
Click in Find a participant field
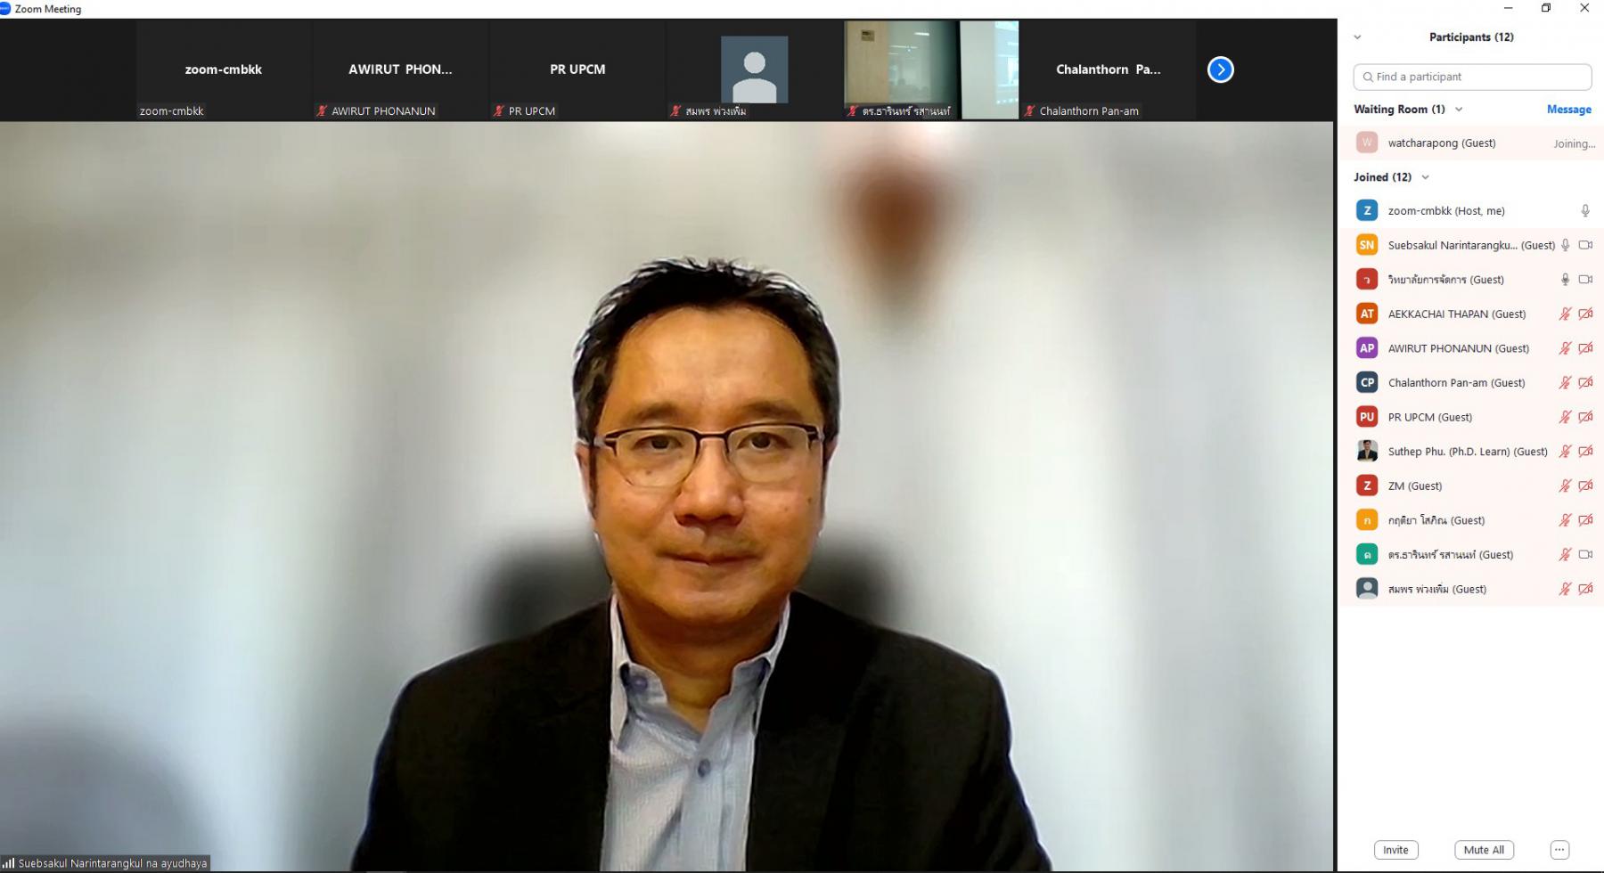click(x=1472, y=77)
